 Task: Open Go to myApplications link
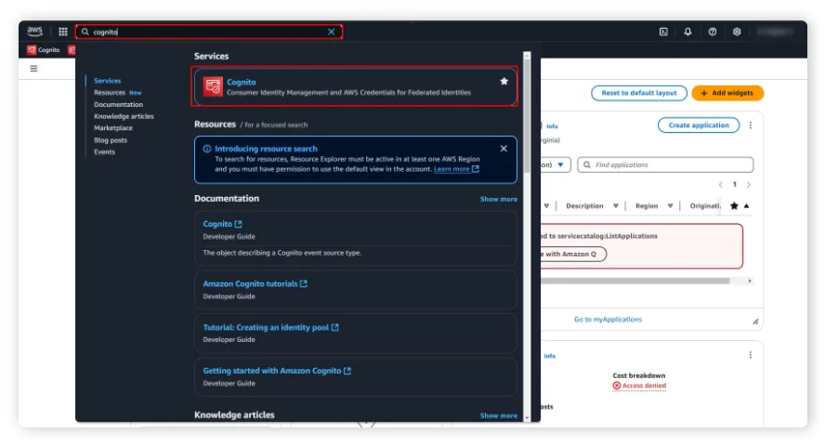point(608,320)
